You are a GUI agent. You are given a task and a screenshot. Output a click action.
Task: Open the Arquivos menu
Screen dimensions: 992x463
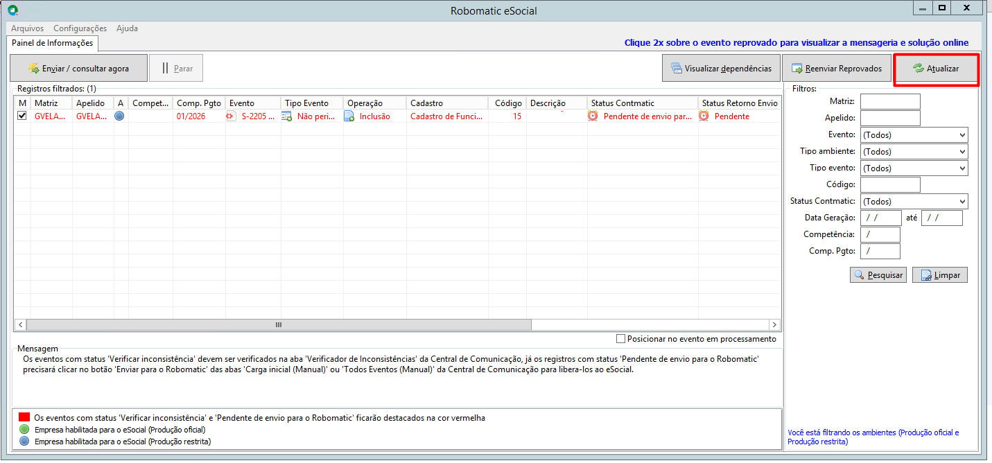click(x=28, y=28)
